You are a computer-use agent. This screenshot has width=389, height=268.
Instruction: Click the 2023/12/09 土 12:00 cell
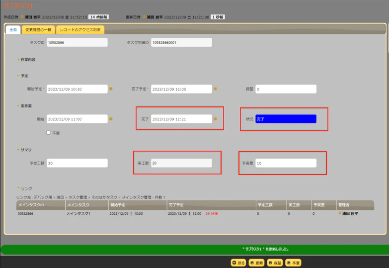point(184,214)
